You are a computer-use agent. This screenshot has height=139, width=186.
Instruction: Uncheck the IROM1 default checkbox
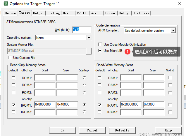click(x=13, y=105)
